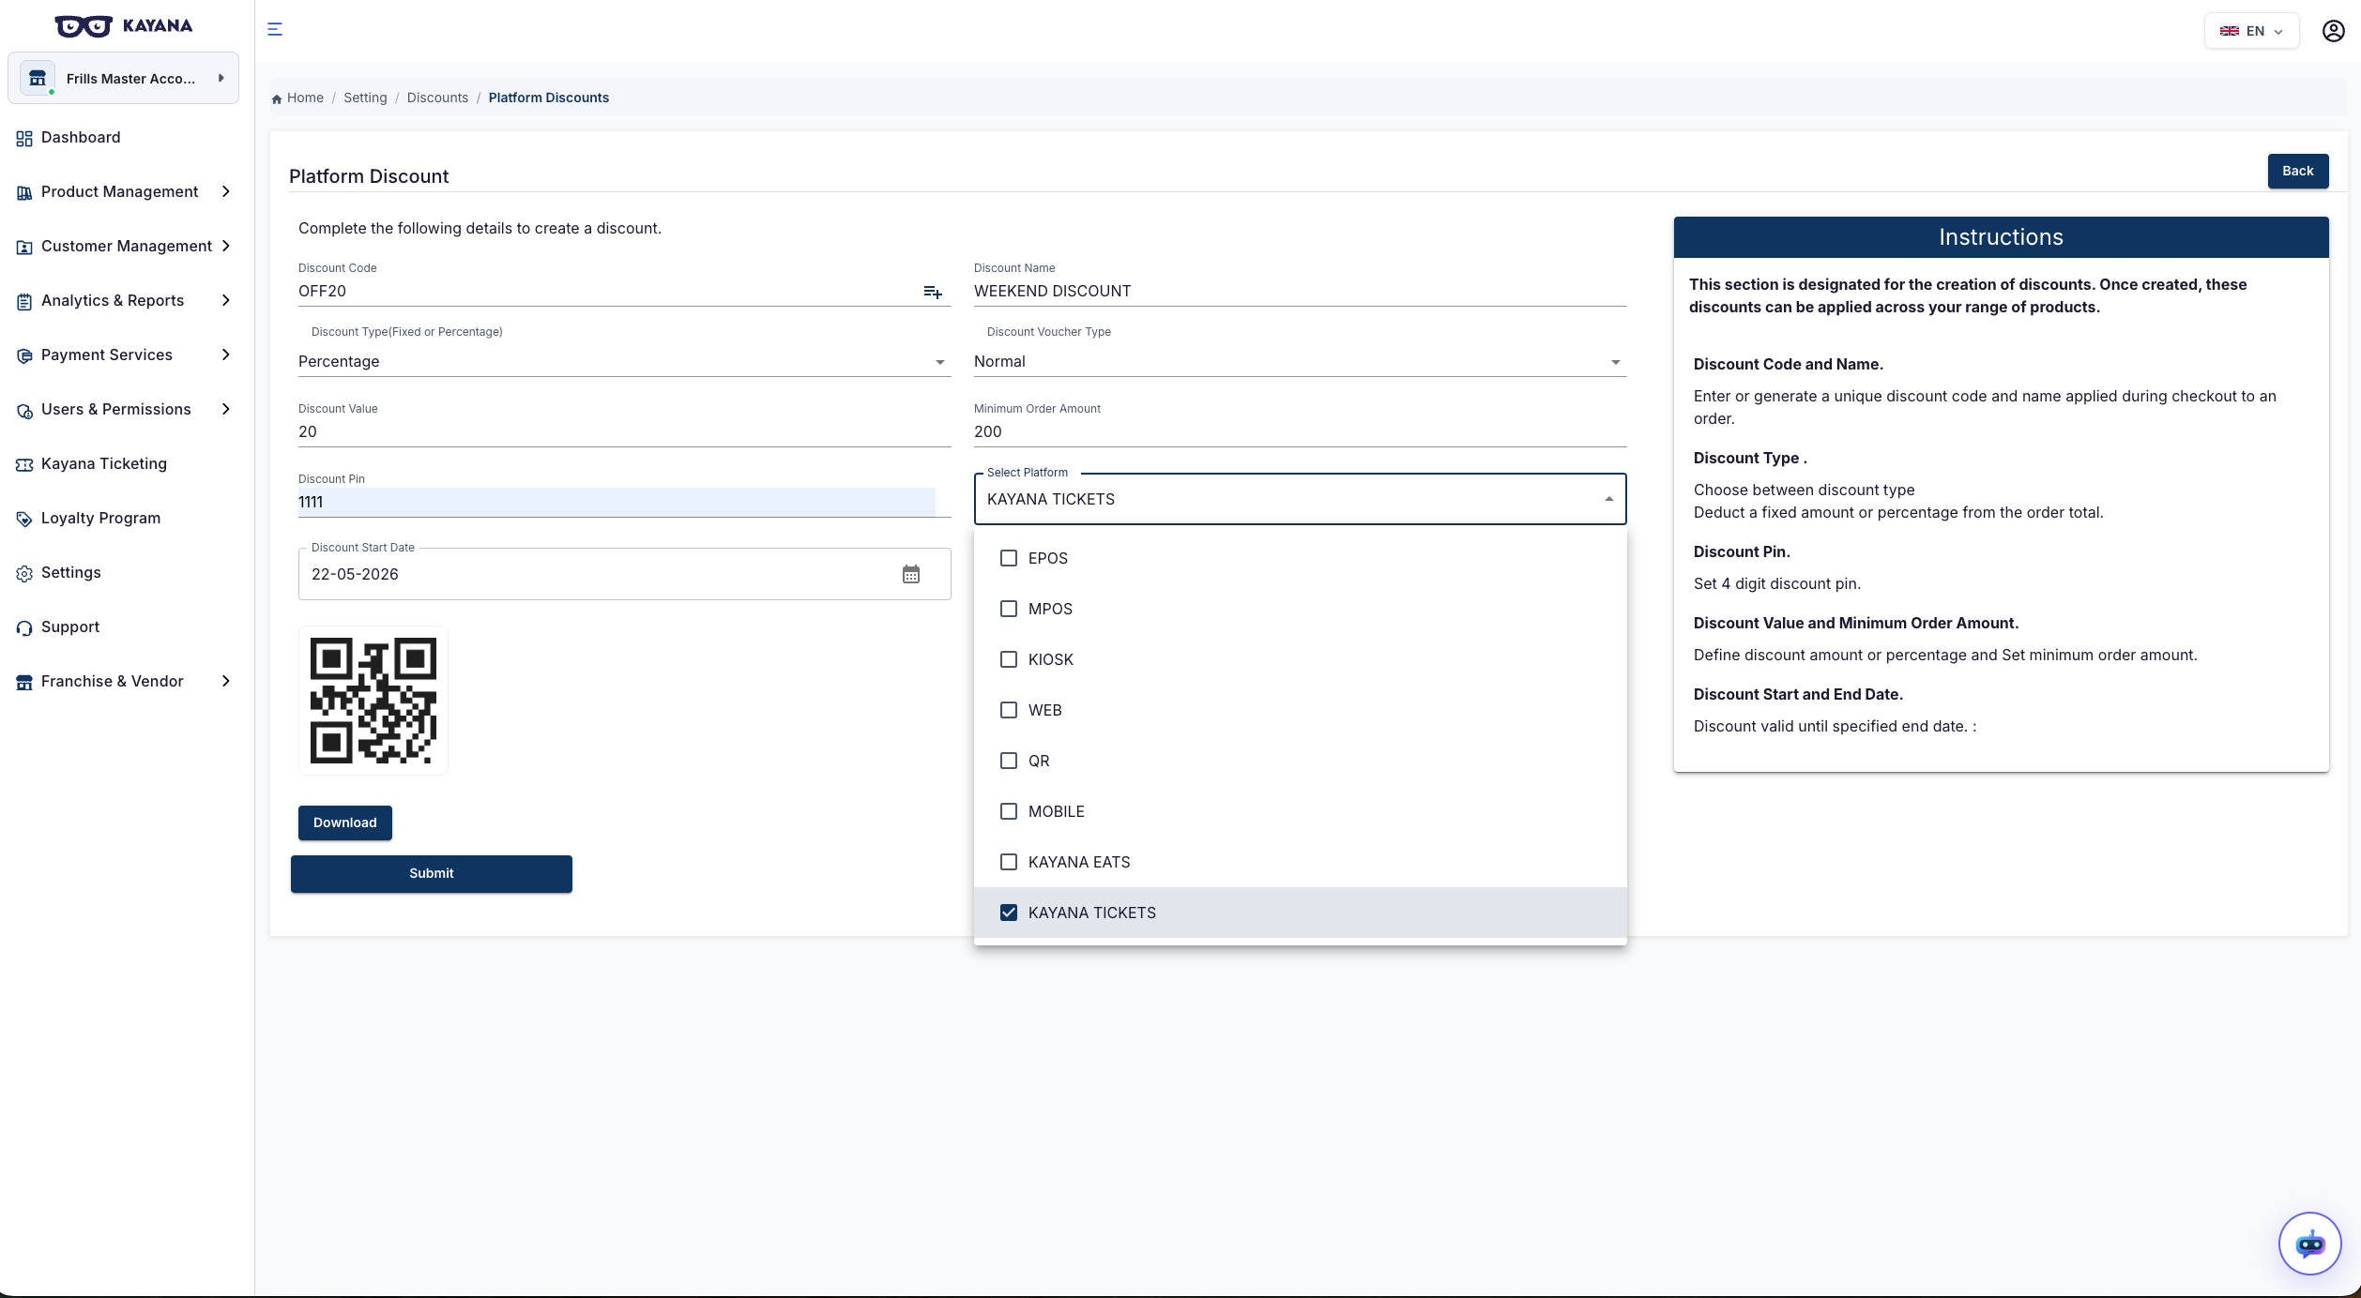This screenshot has height=1298, width=2361.
Task: Click the Frills Master Account store icon
Action: pos(38,78)
